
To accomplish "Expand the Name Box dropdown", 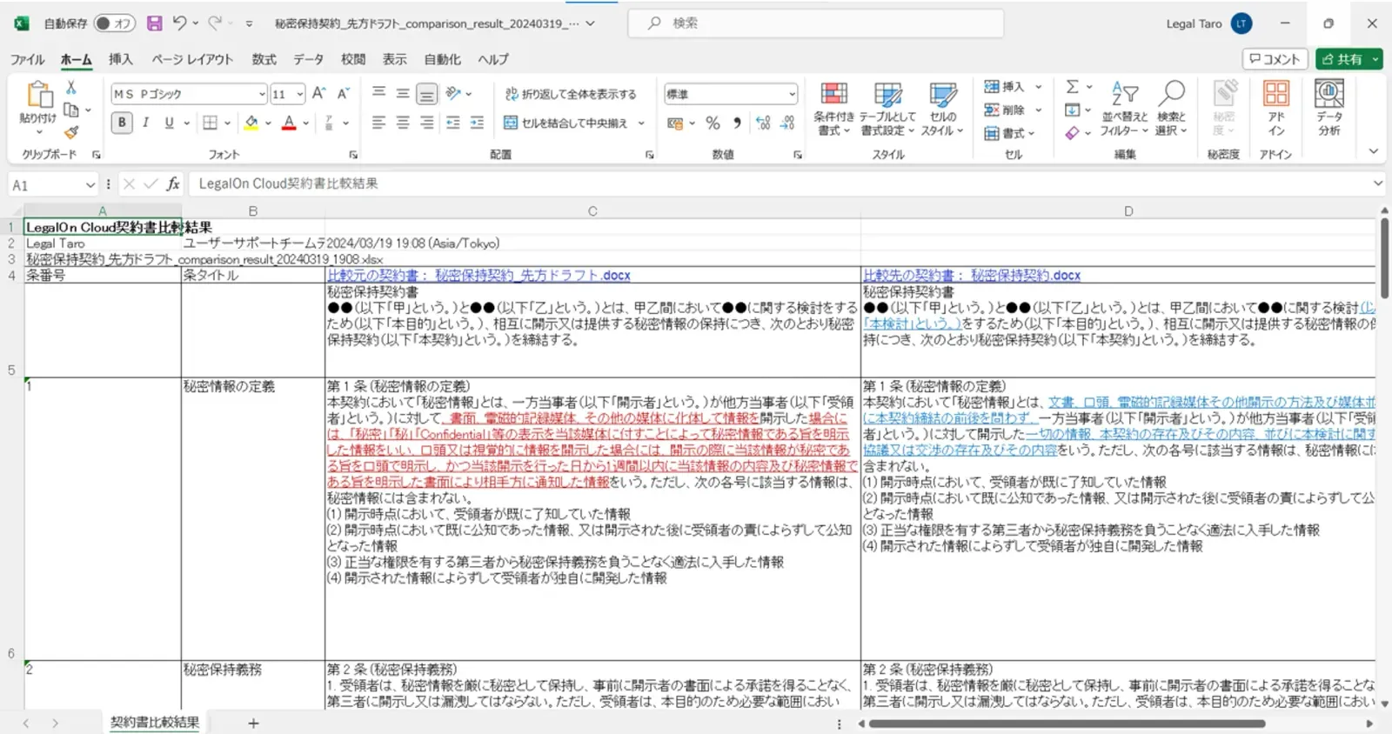I will pyautogui.click(x=90, y=184).
